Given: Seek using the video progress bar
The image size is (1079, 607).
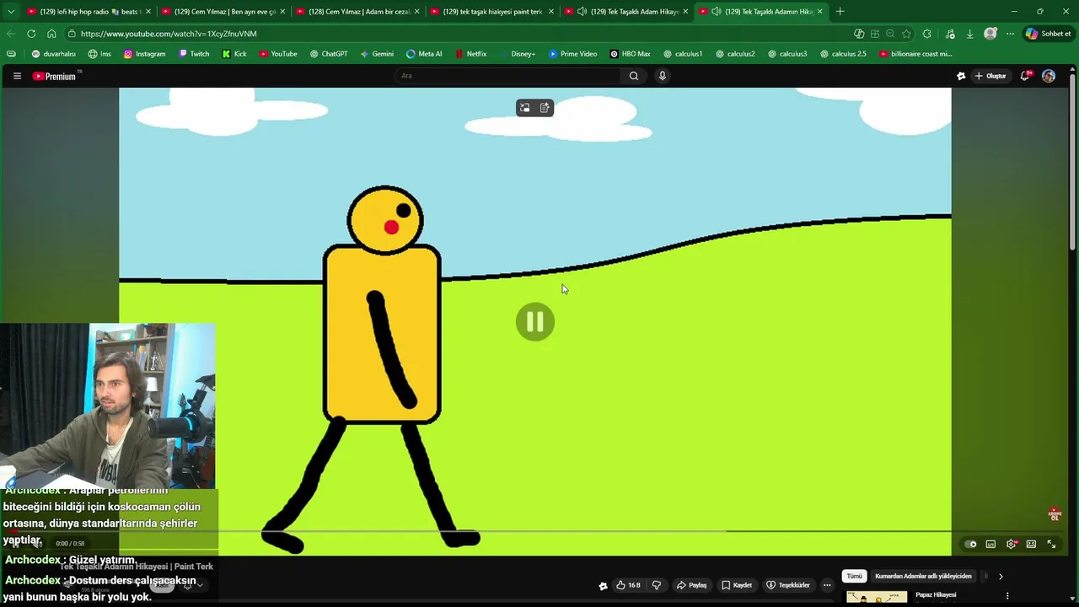Looking at the screenshot, I should tap(535, 531).
